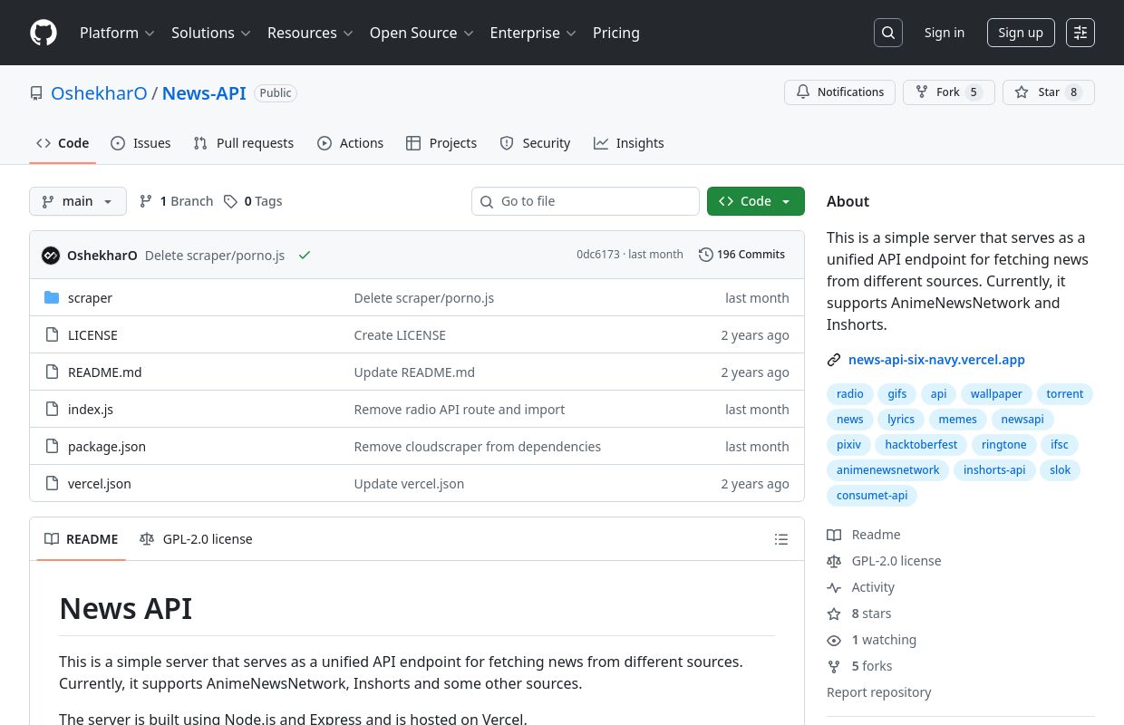
Task: Open the green Code dropdown
Action: (x=755, y=201)
